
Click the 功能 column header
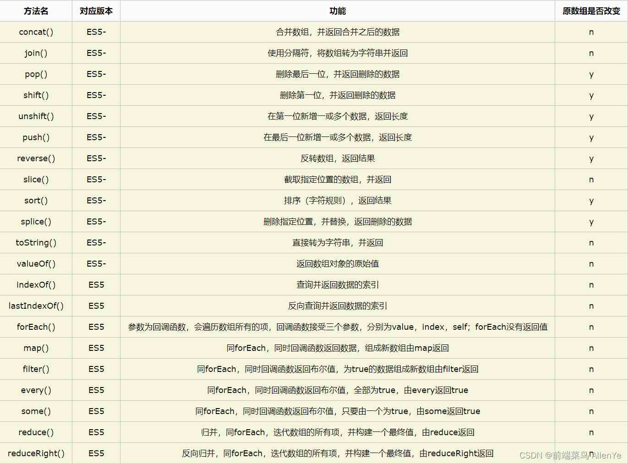(338, 11)
